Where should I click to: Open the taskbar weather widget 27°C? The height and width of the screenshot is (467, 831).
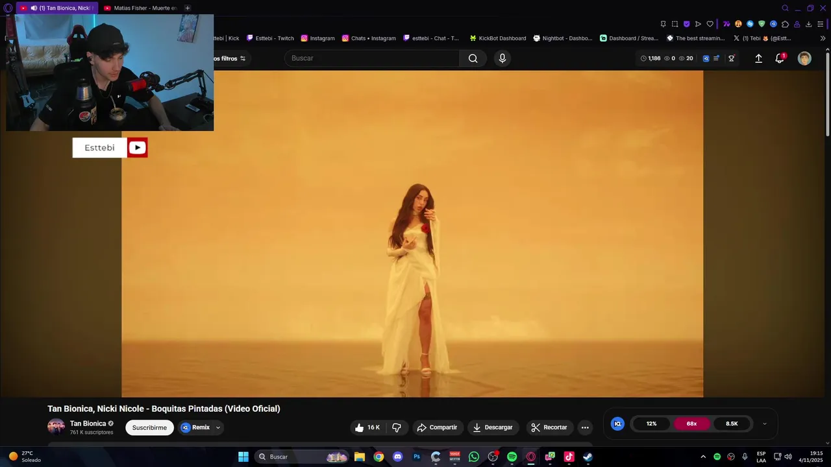25,457
